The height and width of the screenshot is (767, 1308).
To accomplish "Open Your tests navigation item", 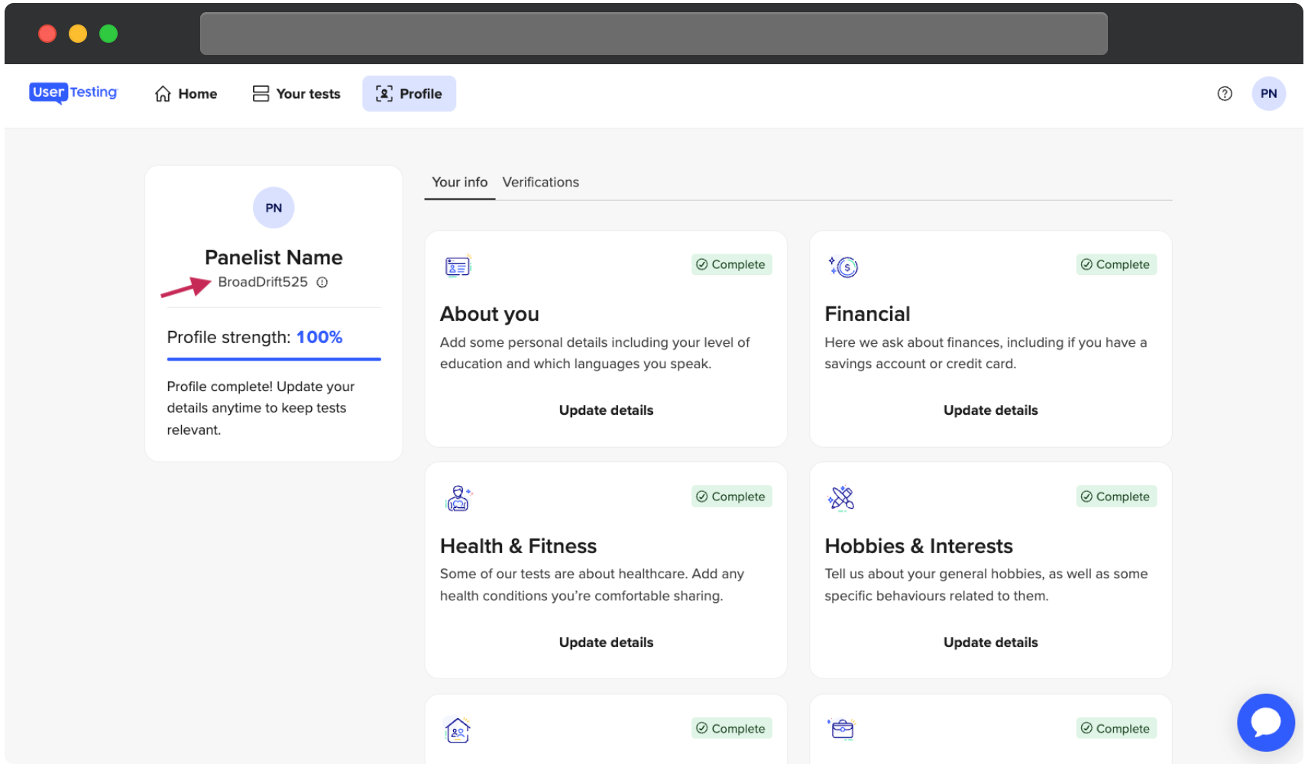I will point(296,94).
